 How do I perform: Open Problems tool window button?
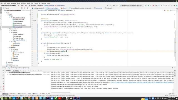[13, 94]
